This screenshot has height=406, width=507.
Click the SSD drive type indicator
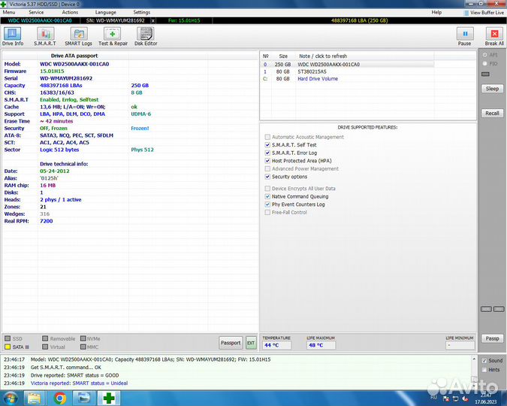coord(8,338)
